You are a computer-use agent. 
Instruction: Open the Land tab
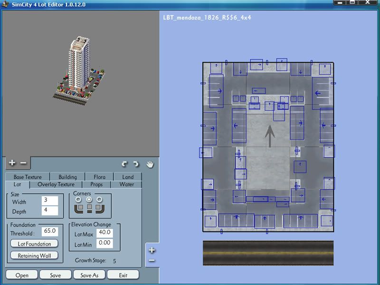[128, 177]
